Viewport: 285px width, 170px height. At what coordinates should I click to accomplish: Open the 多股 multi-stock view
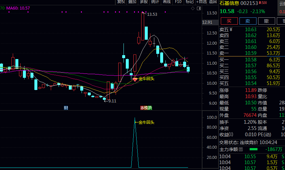[144, 2]
